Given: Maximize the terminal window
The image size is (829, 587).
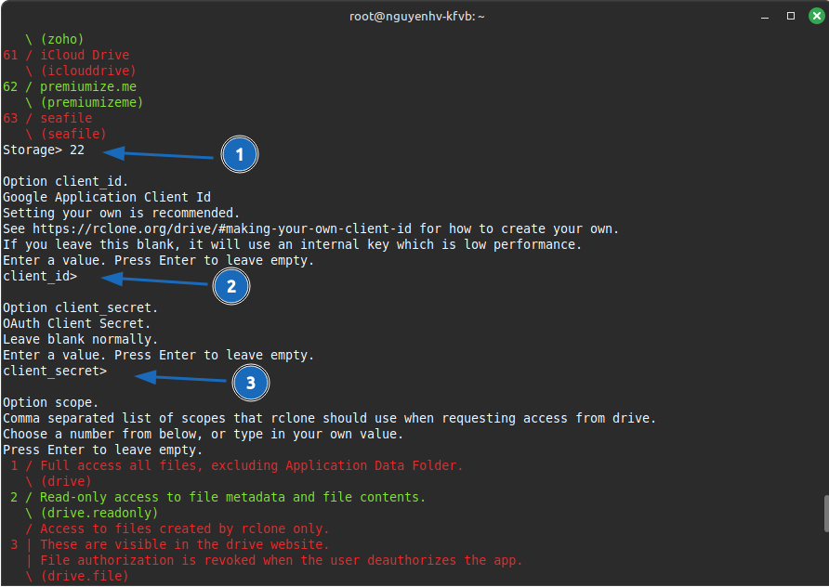Looking at the screenshot, I should (791, 16).
